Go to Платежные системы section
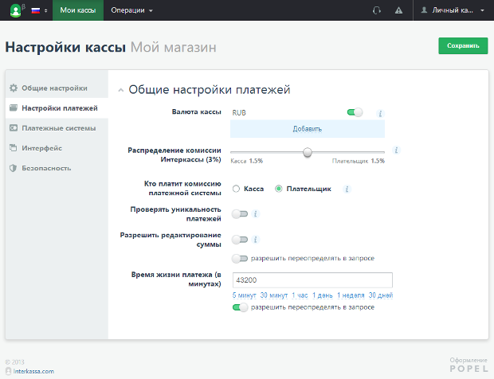 coord(59,128)
